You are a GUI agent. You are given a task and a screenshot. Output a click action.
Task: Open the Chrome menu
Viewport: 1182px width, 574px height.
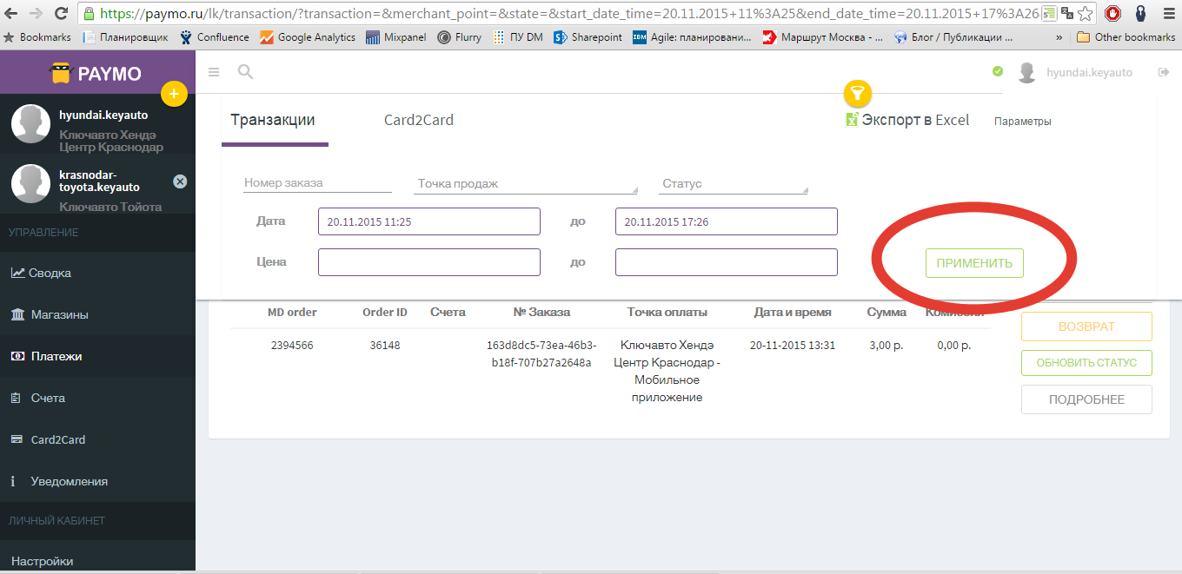click(x=1168, y=13)
